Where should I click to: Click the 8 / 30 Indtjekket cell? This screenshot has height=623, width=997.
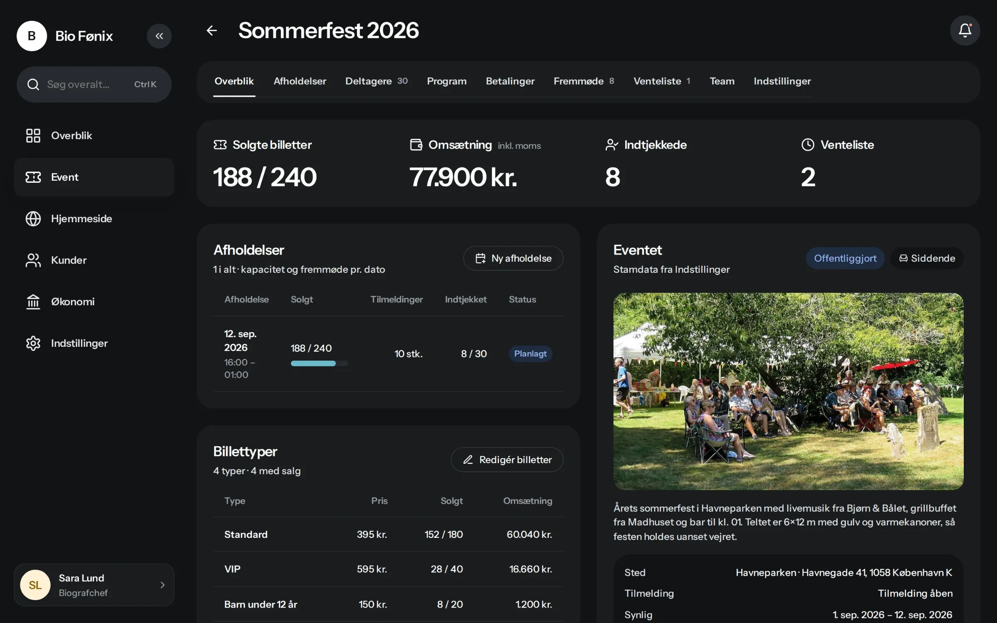click(x=474, y=353)
